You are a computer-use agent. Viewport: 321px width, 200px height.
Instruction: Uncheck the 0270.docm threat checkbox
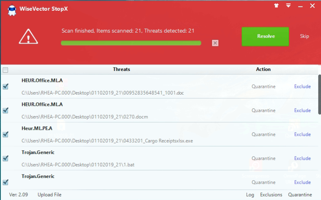point(6,110)
